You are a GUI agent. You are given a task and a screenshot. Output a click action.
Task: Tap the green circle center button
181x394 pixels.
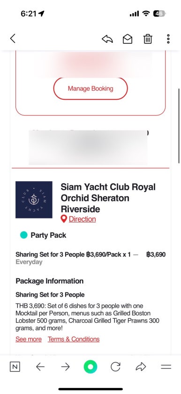(x=90, y=367)
